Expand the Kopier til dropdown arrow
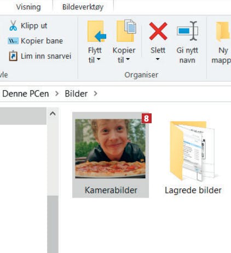The width and height of the screenshot is (231, 253). click(x=128, y=59)
